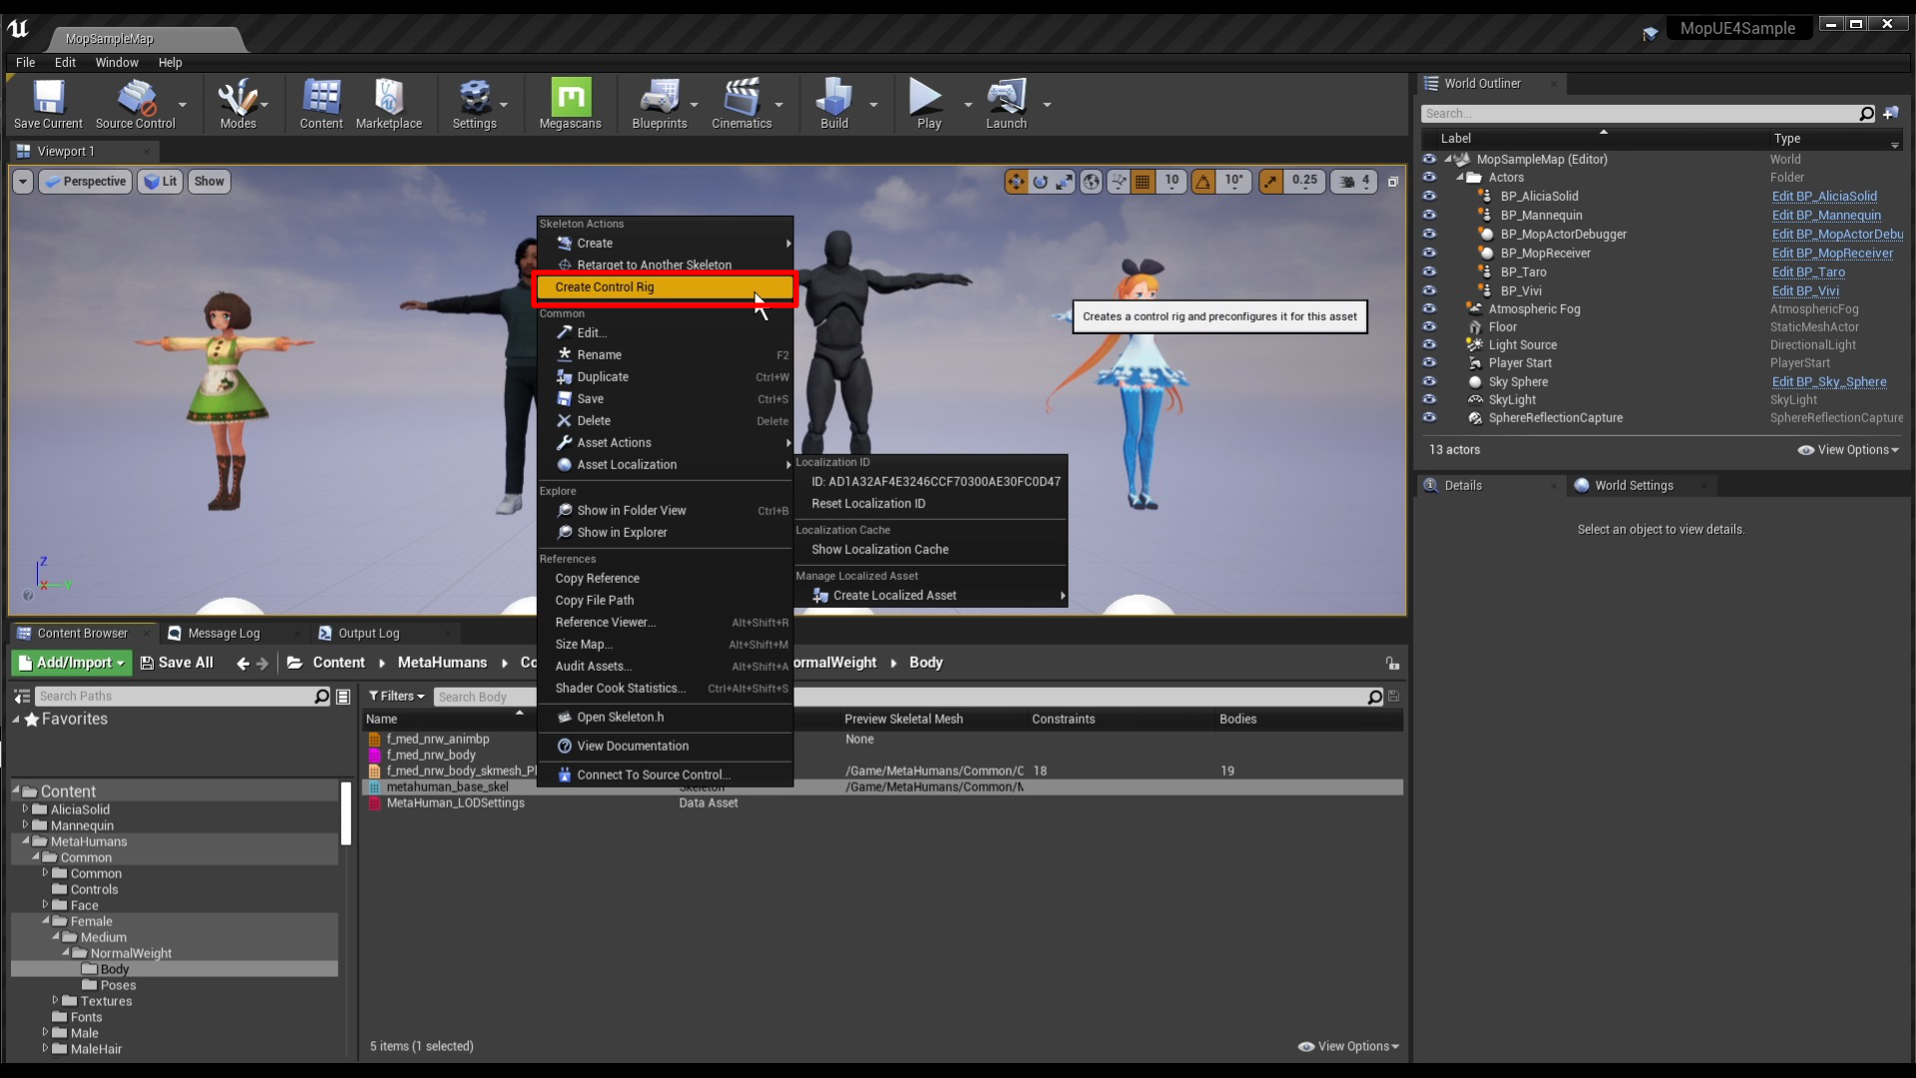Collapse the MetaHumans folder in tree
The height and width of the screenshot is (1078, 1916).
(x=25, y=841)
